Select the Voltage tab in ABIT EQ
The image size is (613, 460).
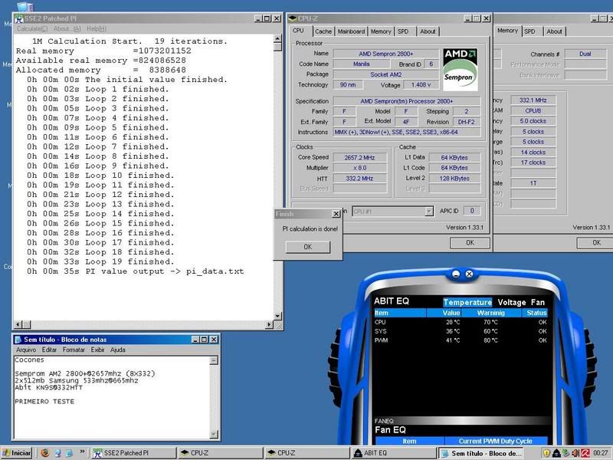[x=510, y=302]
